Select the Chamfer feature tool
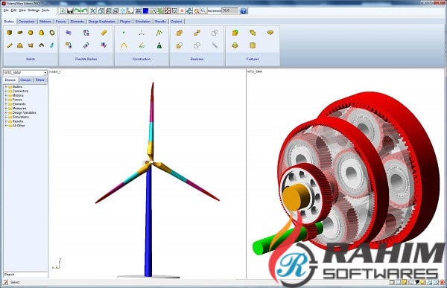Screen dimensions: 447x288 click(253, 33)
